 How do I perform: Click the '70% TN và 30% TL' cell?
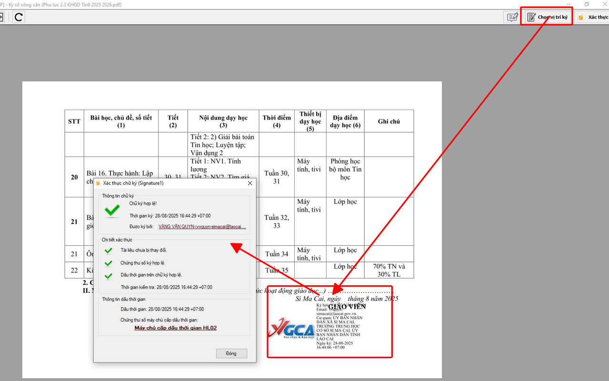click(x=389, y=270)
